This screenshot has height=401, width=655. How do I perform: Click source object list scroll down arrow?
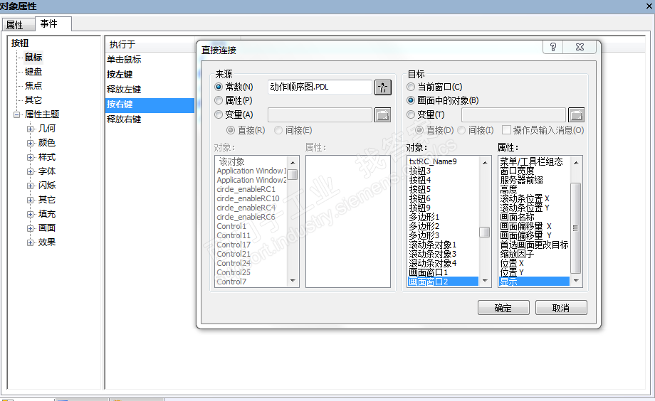click(x=293, y=282)
